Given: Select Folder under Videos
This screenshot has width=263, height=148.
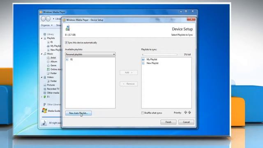Looking at the screenshot, I should [53, 81].
